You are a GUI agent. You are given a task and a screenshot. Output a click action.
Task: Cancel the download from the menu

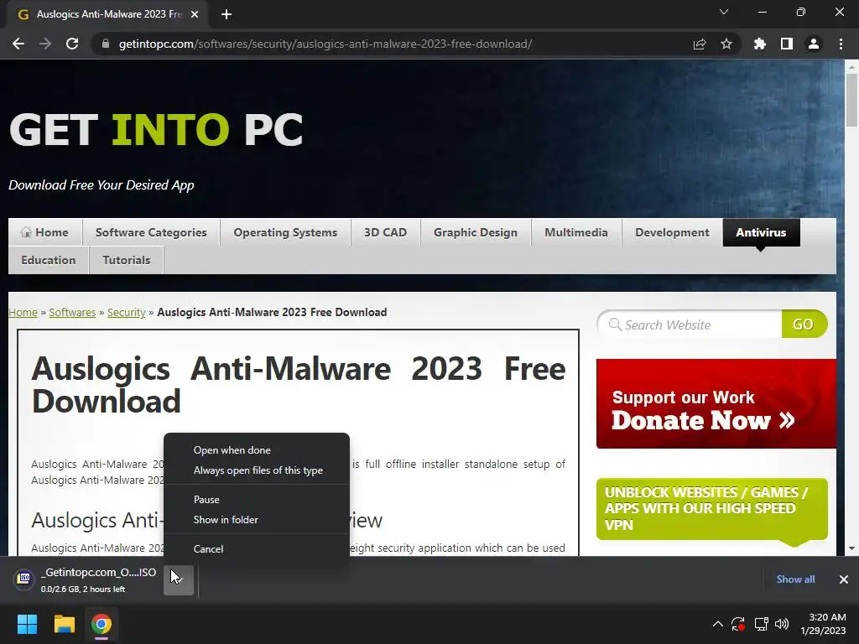tap(257, 548)
